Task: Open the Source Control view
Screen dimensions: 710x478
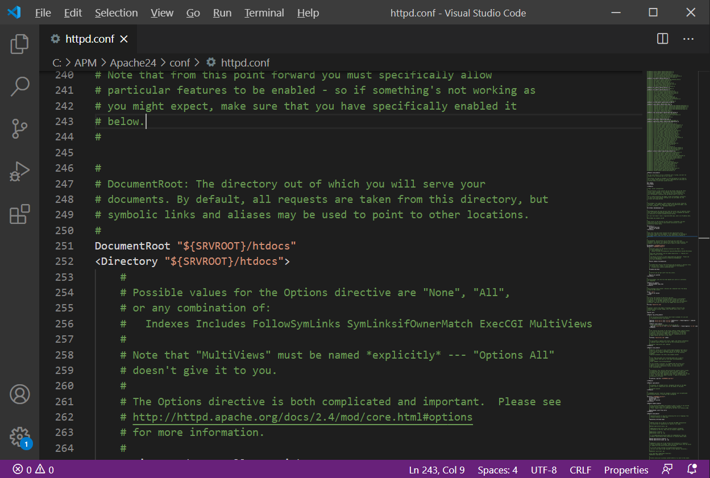Action: click(19, 129)
